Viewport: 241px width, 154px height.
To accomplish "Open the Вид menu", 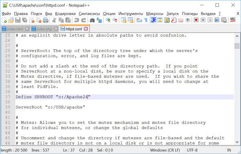I will (49, 14).
